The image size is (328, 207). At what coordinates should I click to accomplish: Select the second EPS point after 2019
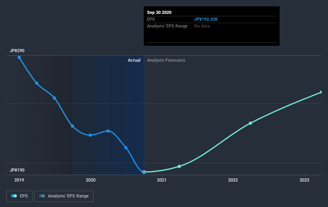pos(37,83)
